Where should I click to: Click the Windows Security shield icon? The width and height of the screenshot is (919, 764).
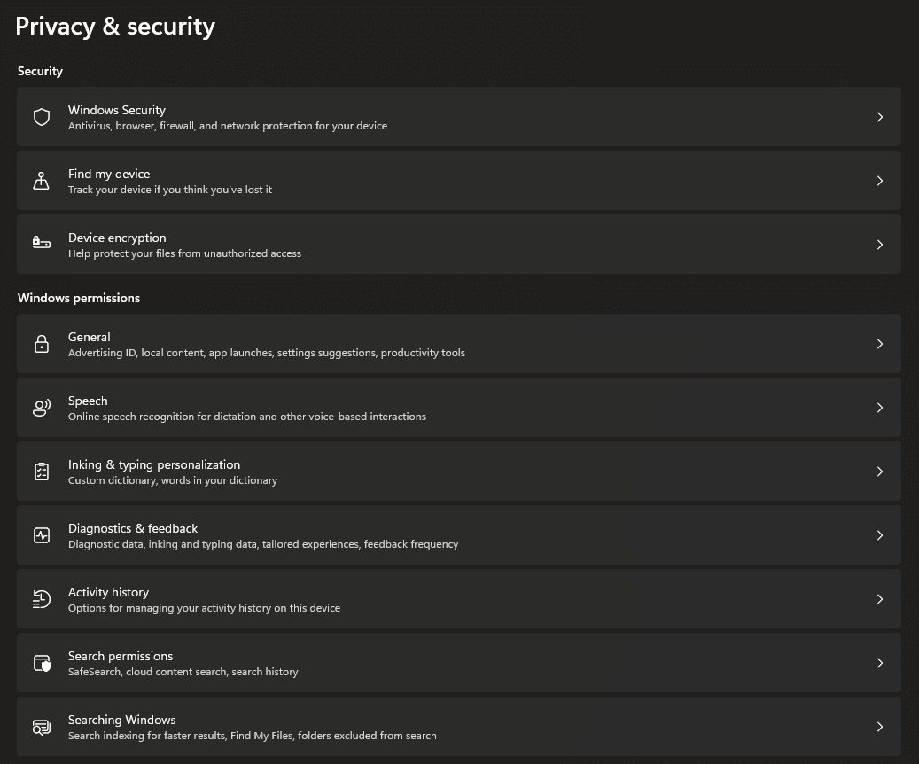pos(42,117)
